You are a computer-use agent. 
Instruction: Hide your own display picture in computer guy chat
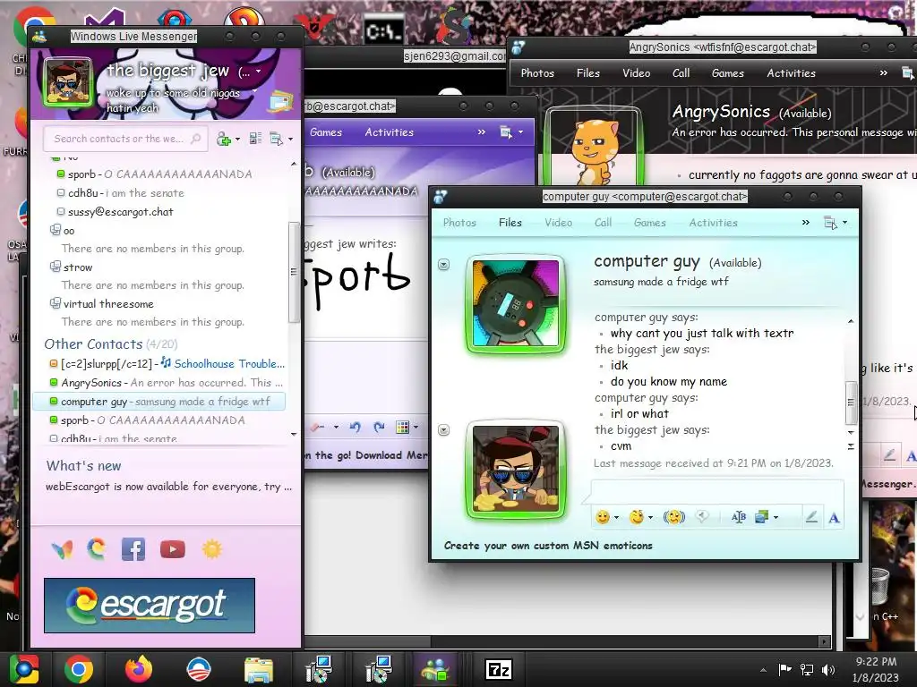(x=444, y=430)
